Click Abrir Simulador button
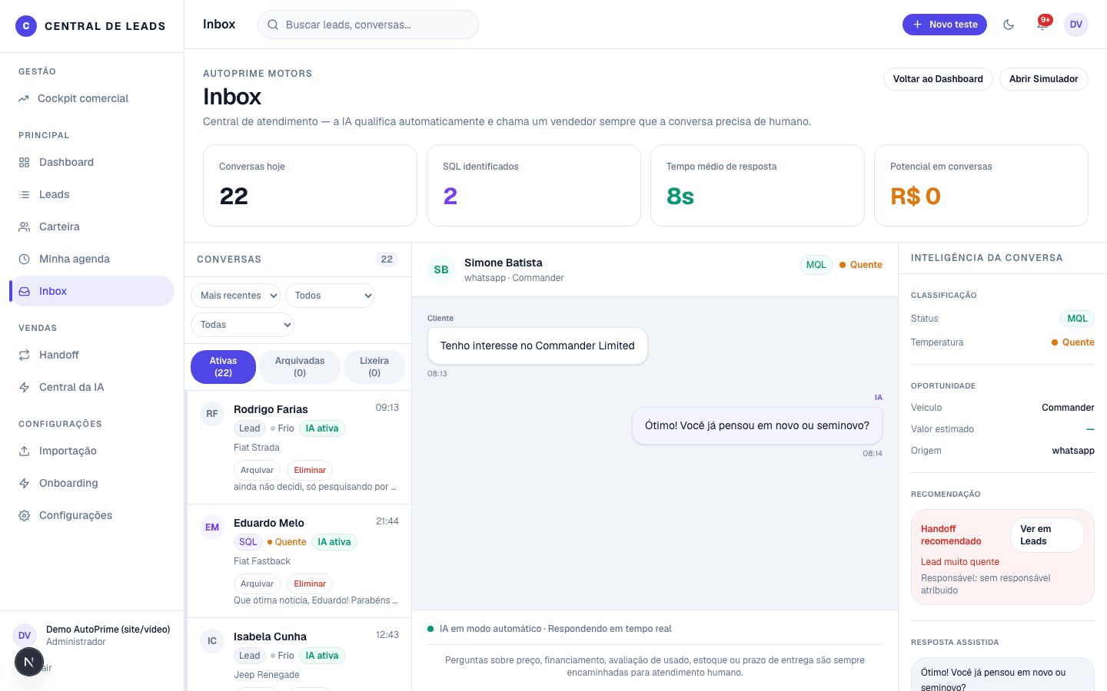1107x691 pixels. 1043,79
